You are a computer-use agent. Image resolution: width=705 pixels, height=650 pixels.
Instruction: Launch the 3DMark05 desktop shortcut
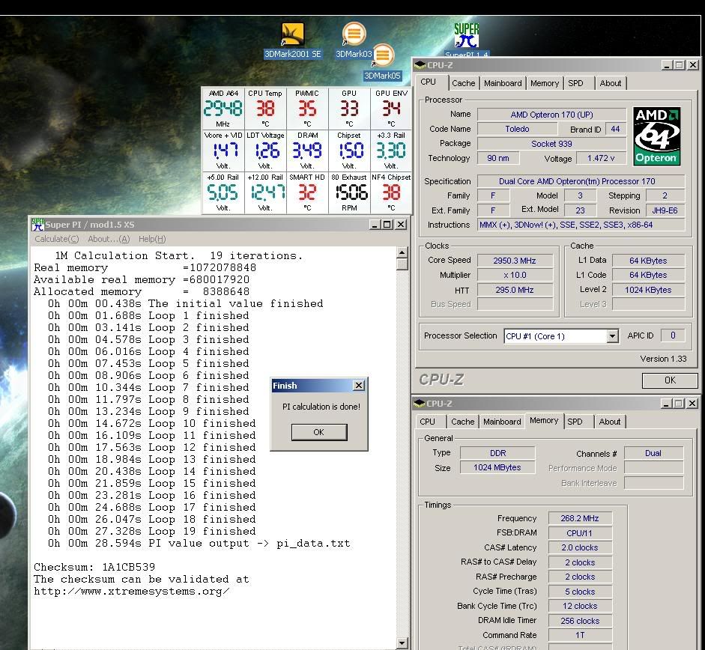click(x=383, y=56)
